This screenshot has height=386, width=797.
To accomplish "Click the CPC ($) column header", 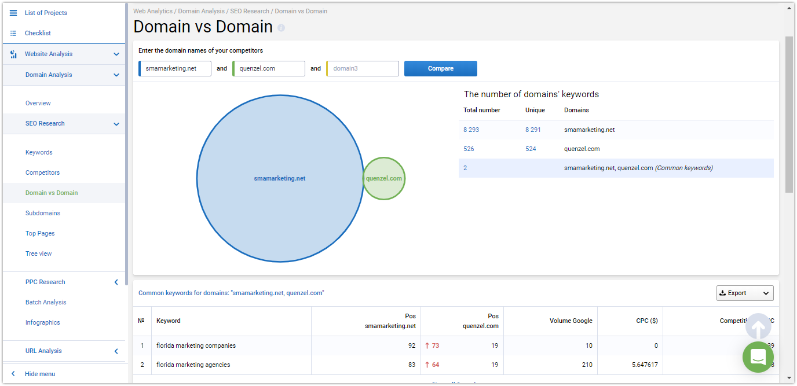I will [647, 321].
